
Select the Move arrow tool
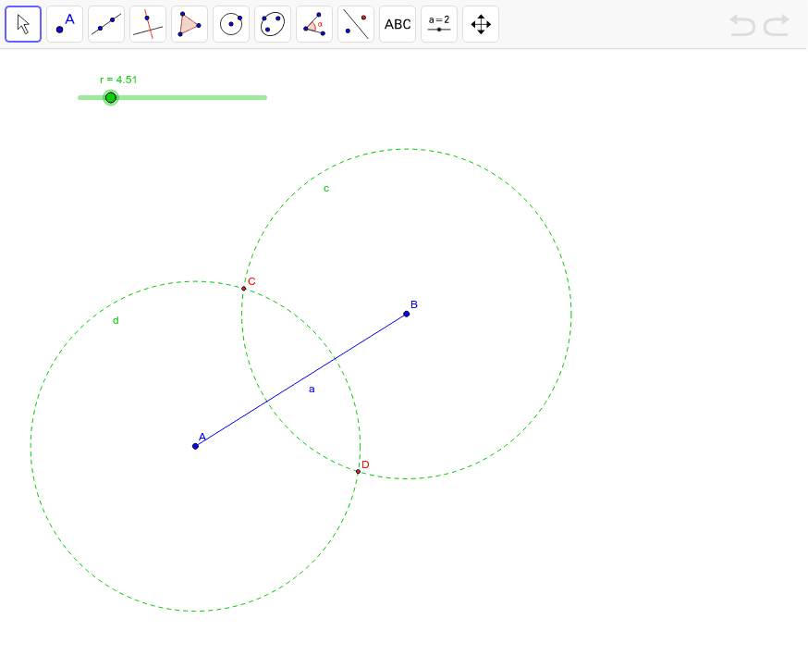click(x=23, y=24)
